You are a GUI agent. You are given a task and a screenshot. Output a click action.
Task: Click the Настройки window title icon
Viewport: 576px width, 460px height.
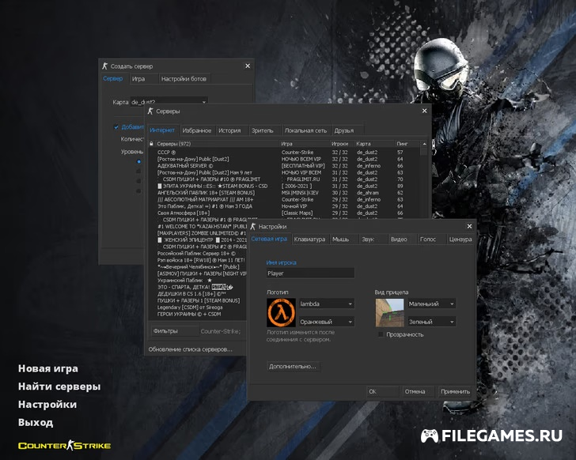(x=254, y=225)
